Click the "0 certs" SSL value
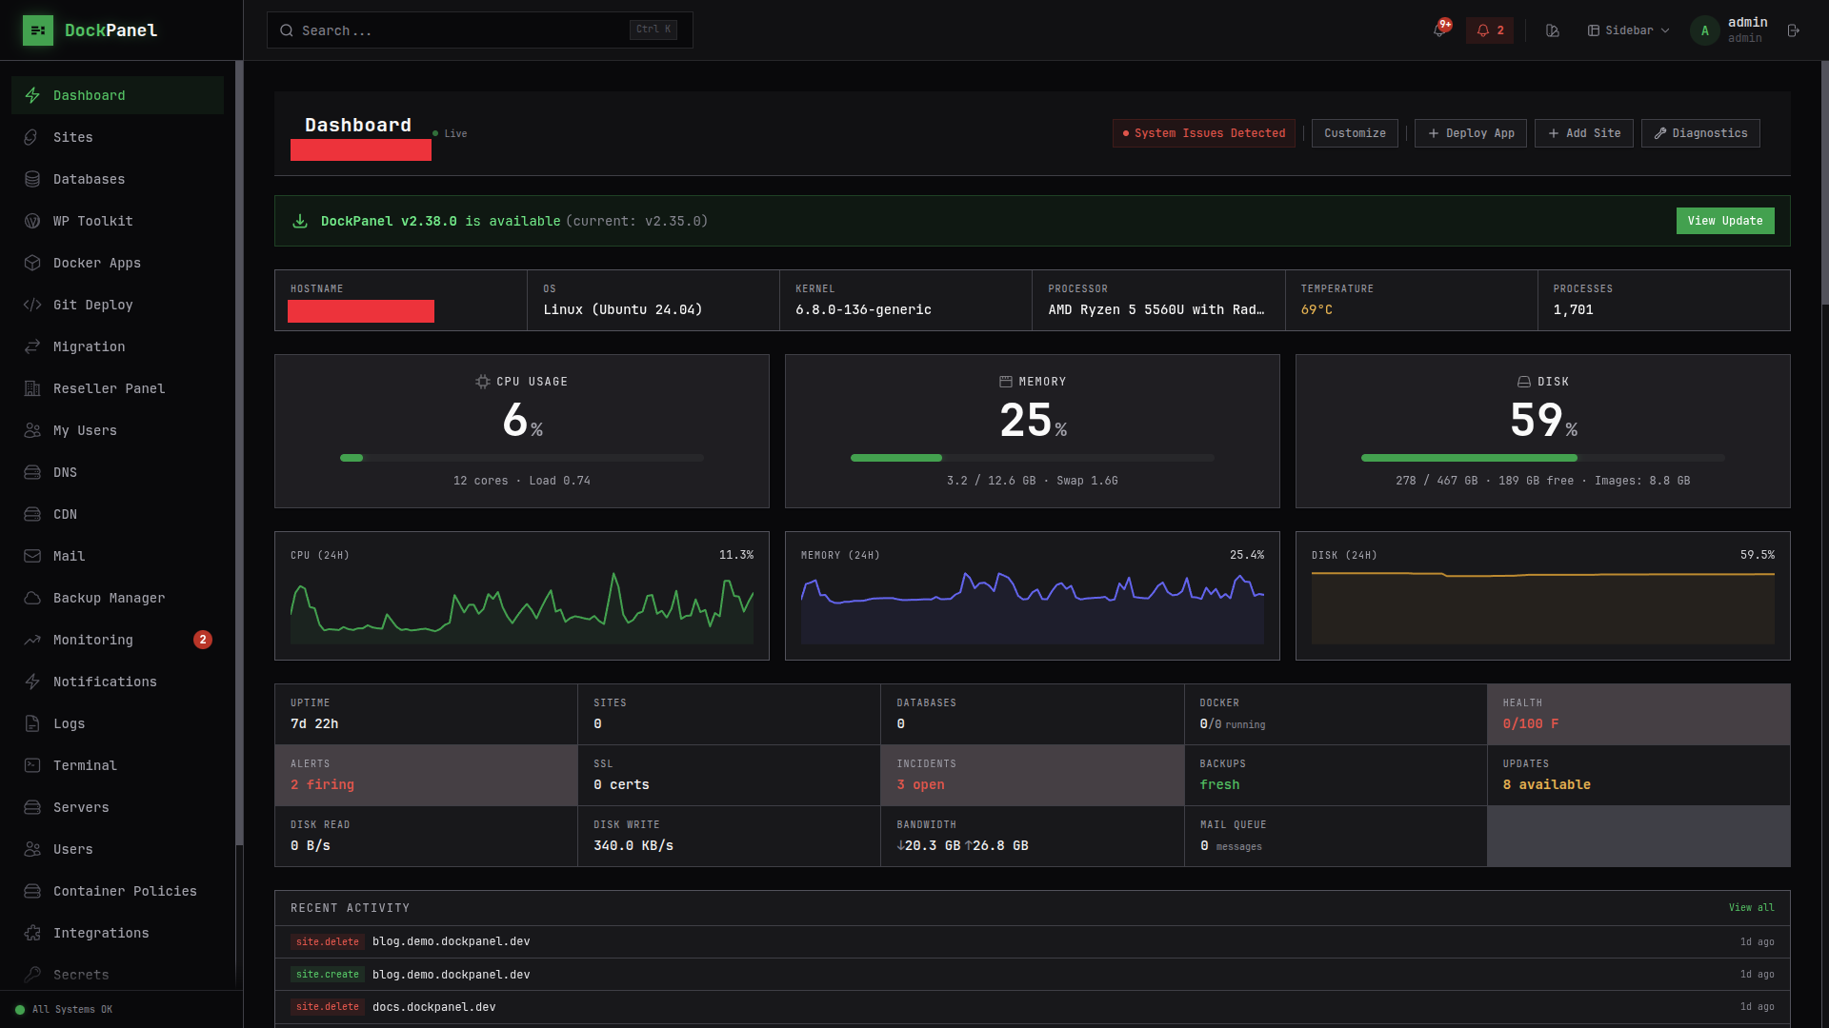Viewport: 1829px width, 1028px height. pos(621,784)
